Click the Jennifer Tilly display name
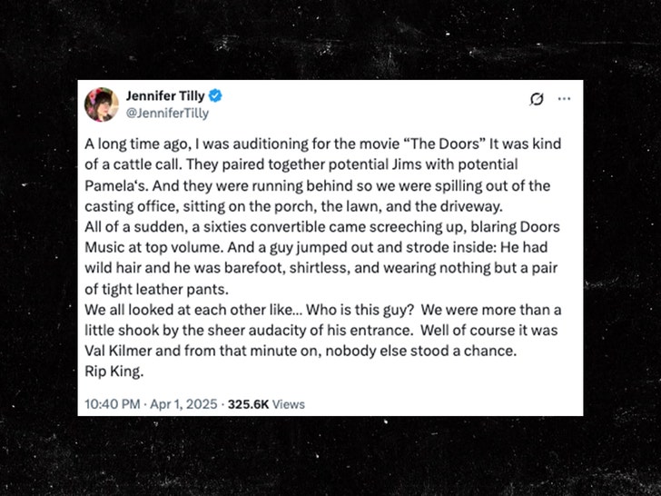Image resolution: width=661 pixels, height=496 pixels. click(x=167, y=95)
